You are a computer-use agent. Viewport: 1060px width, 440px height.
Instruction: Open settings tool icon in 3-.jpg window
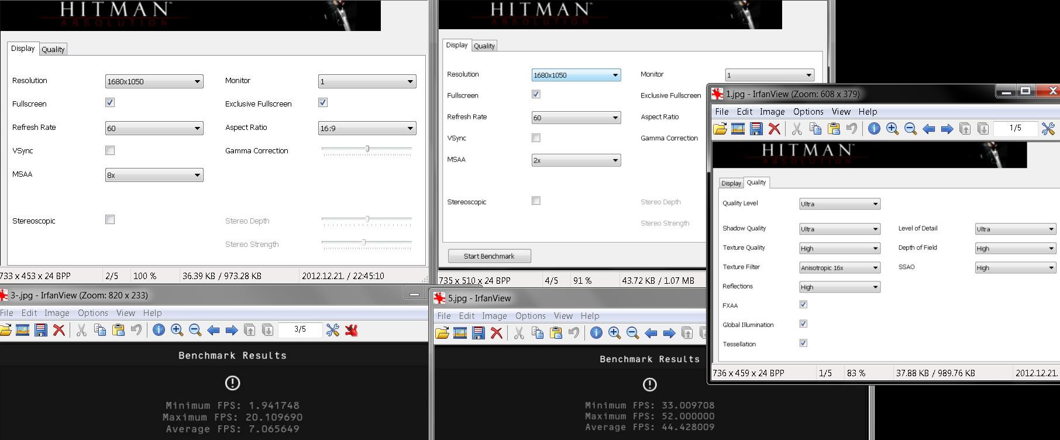point(333,331)
